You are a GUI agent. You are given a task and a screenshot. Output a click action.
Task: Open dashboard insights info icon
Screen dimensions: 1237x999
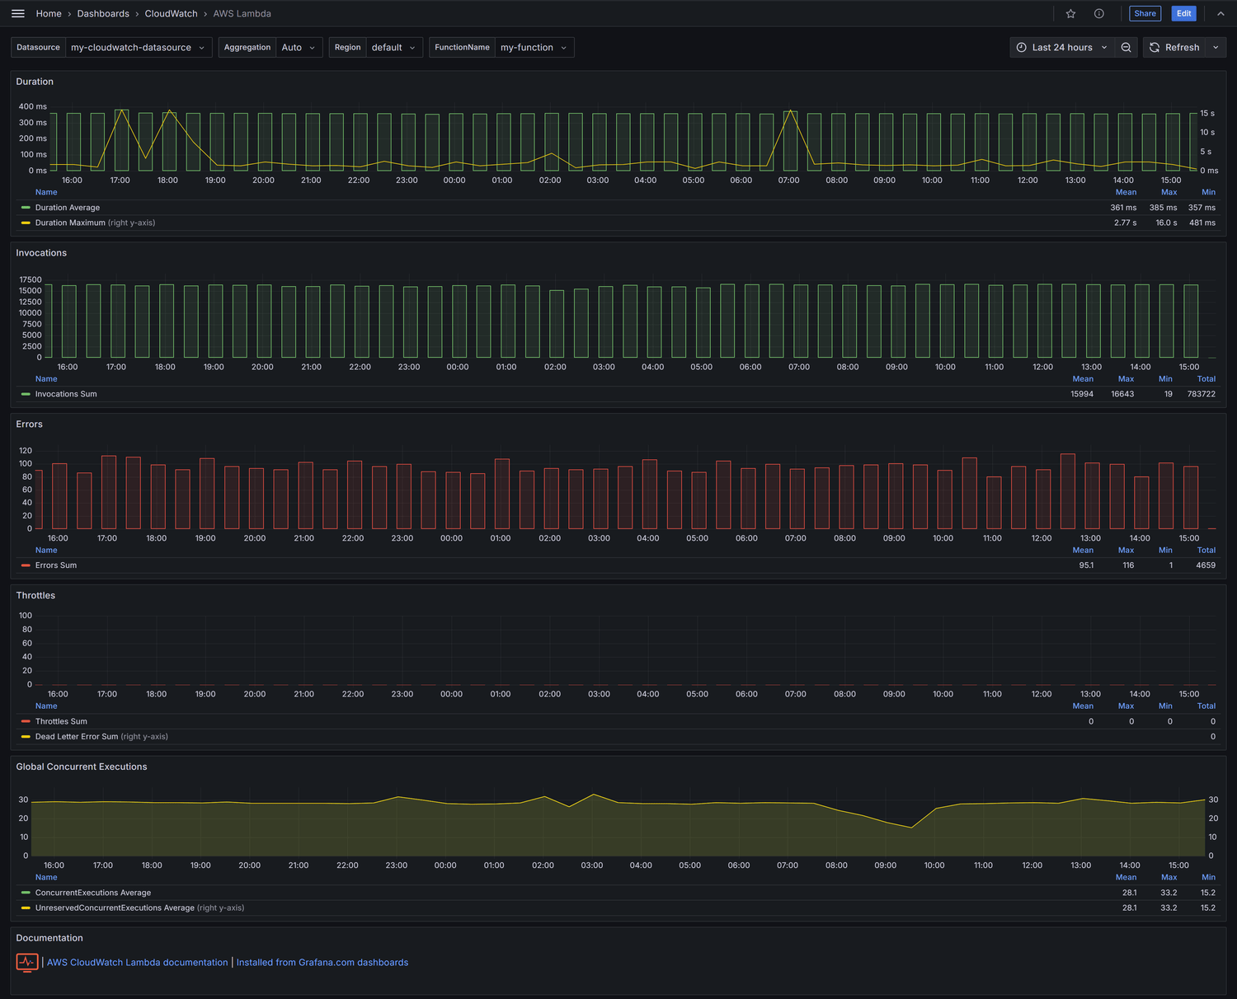click(x=1099, y=13)
